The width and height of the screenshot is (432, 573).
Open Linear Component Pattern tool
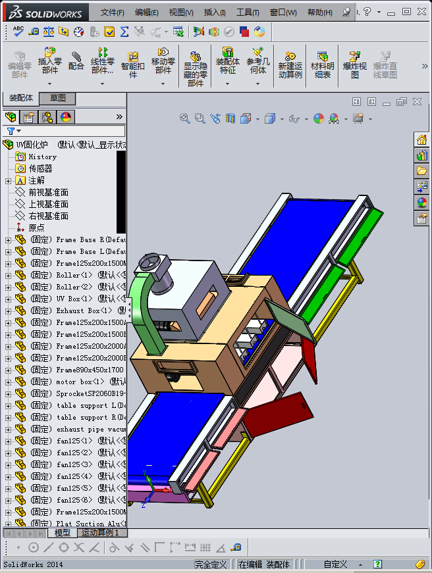(103, 61)
